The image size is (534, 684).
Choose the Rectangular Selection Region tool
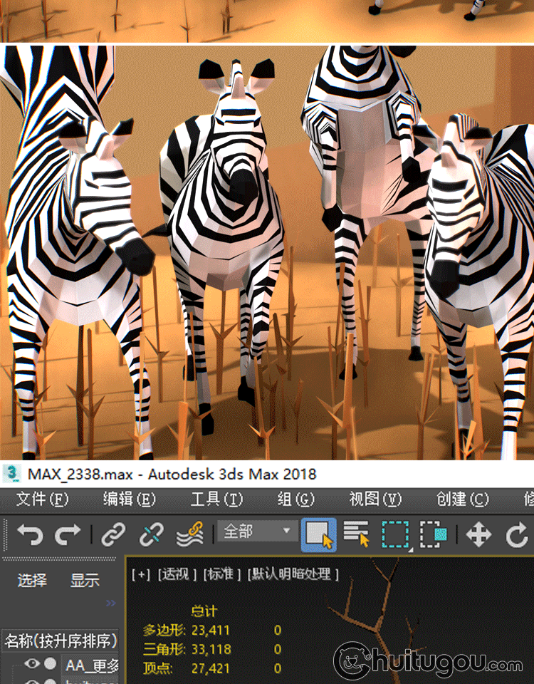coord(395,534)
